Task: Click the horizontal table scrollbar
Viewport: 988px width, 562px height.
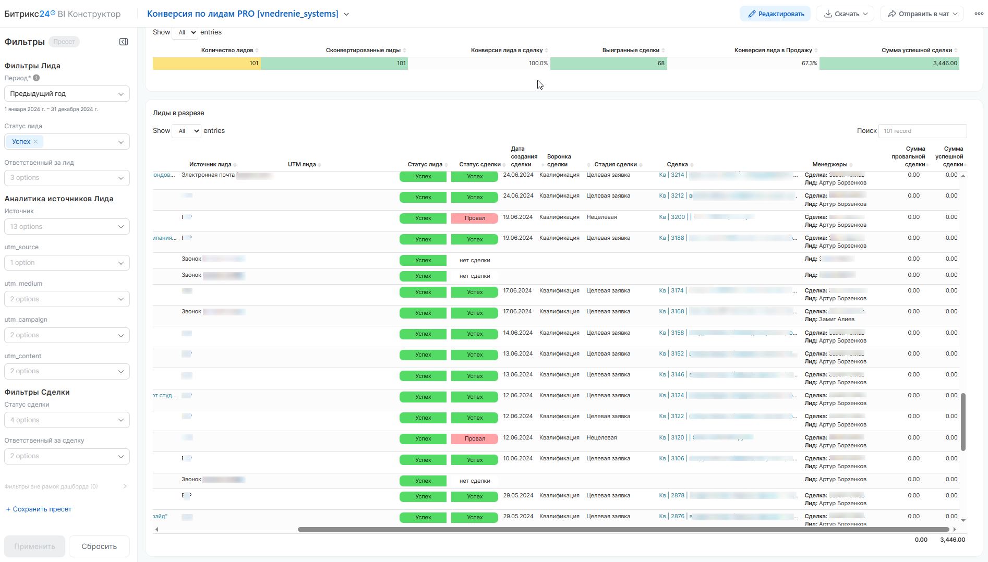Action: pos(623,529)
